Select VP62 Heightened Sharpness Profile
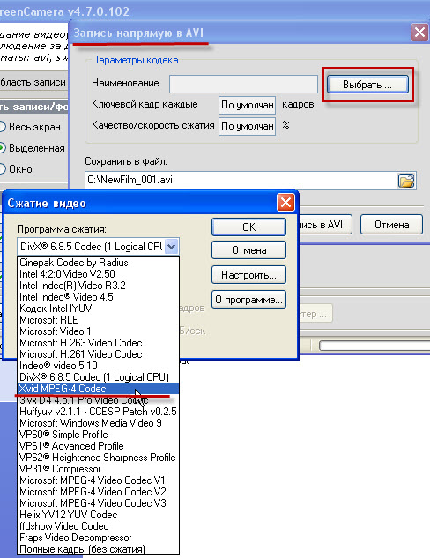This screenshot has width=430, height=558. (x=98, y=457)
